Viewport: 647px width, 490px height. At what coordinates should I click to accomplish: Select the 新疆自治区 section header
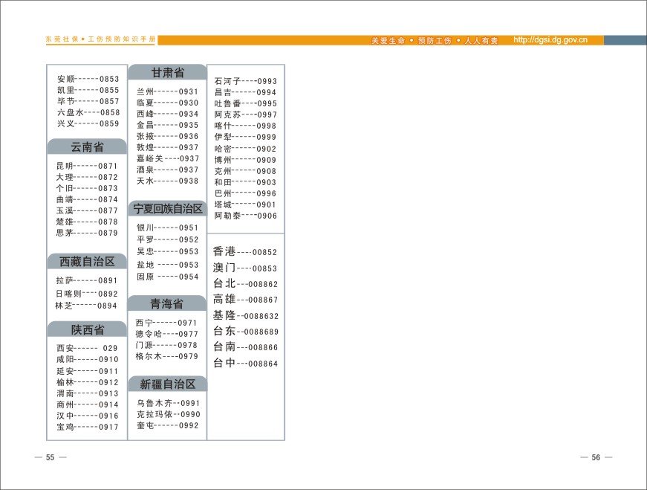pos(167,384)
